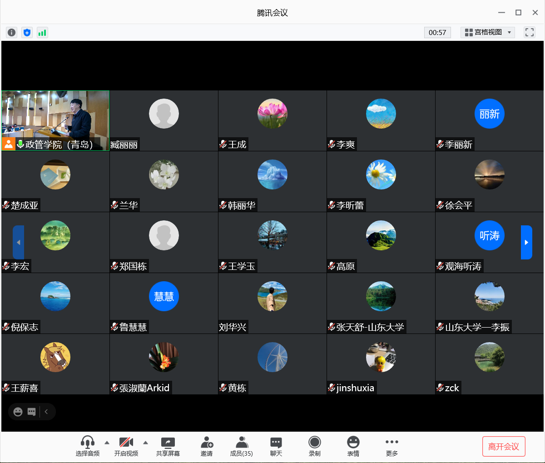Open the Members (成员) list
The width and height of the screenshot is (545, 463).
(241, 446)
